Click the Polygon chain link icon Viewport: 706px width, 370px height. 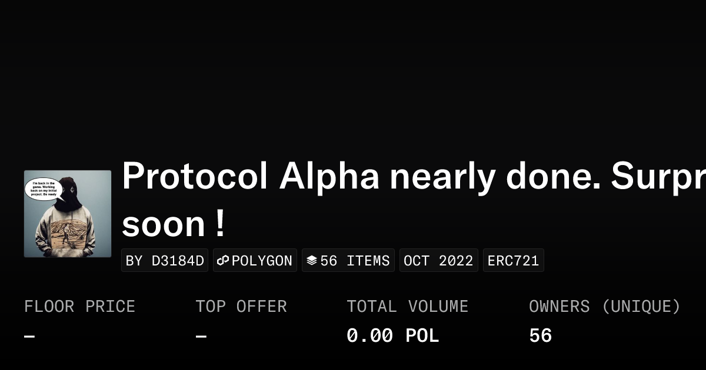coord(223,261)
